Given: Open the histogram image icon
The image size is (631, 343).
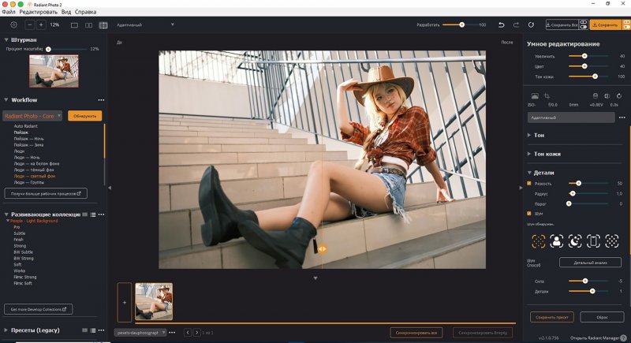Looking at the screenshot, I should click(535, 96).
